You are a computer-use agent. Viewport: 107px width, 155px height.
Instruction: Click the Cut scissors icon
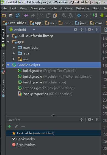point(42,15)
